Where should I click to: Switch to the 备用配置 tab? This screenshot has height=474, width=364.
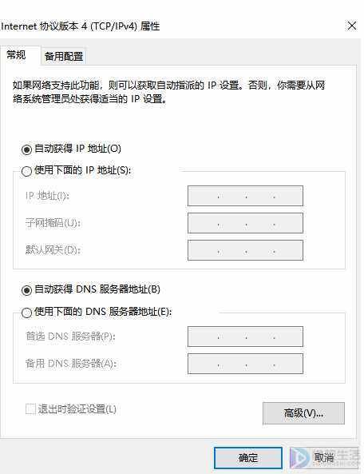pyautogui.click(x=64, y=56)
